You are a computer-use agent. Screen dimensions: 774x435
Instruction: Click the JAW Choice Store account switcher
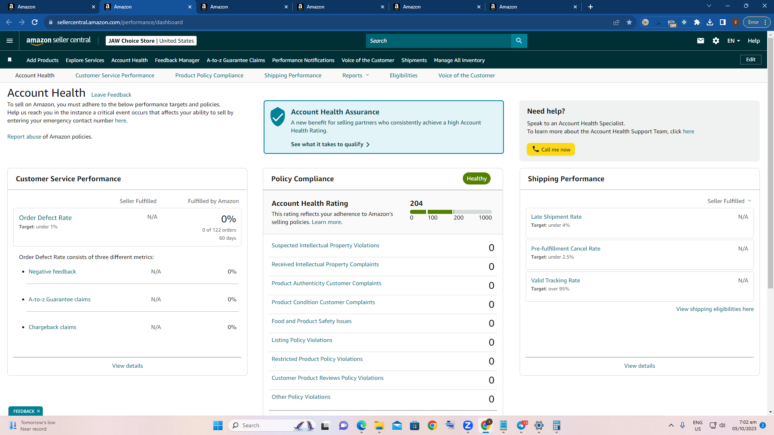pyautogui.click(x=151, y=41)
